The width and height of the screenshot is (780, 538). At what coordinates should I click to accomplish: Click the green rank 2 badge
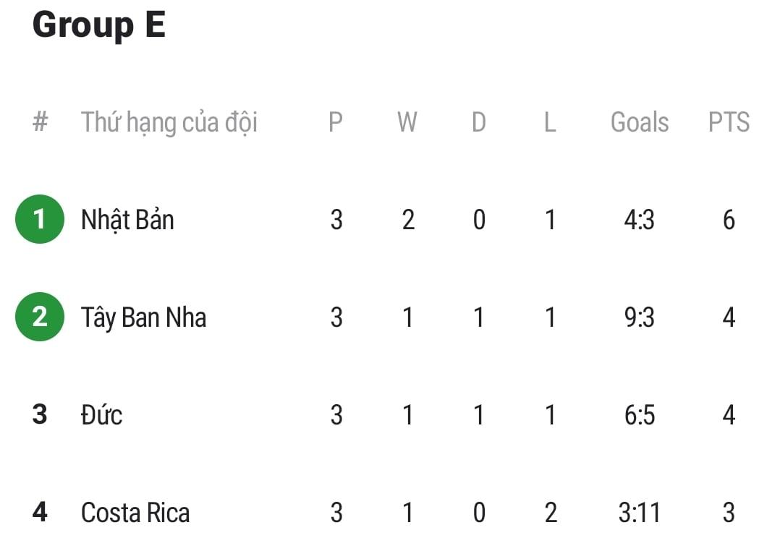[x=40, y=317]
